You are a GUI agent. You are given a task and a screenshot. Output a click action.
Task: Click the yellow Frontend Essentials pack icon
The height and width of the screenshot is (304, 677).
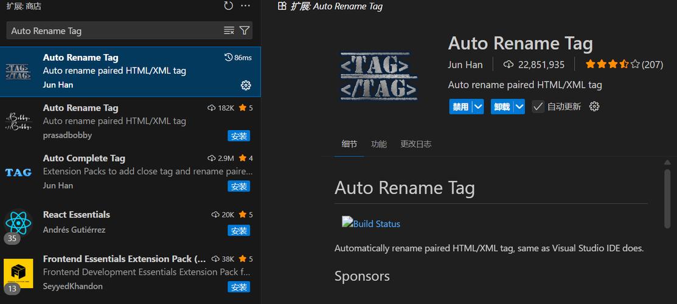click(x=18, y=274)
